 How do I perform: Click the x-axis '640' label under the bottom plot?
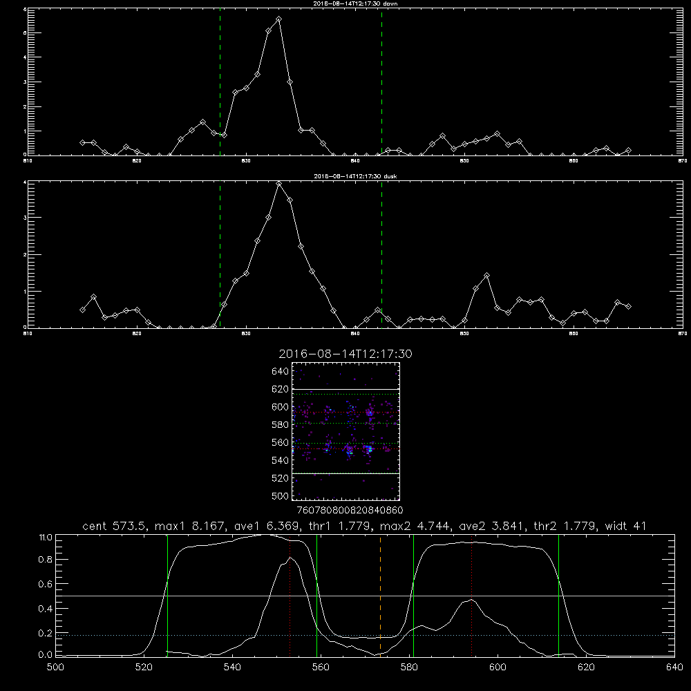(674, 668)
